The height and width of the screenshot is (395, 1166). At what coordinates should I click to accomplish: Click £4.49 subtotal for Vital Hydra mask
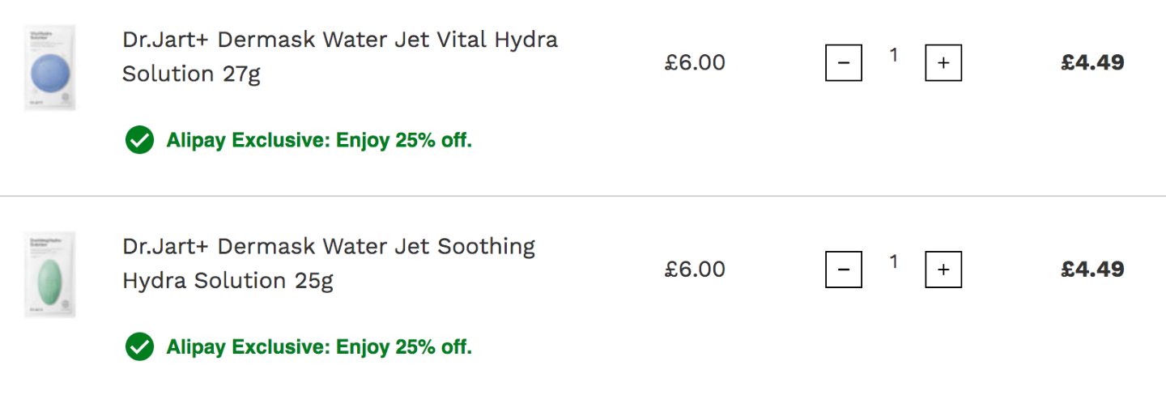[1092, 62]
